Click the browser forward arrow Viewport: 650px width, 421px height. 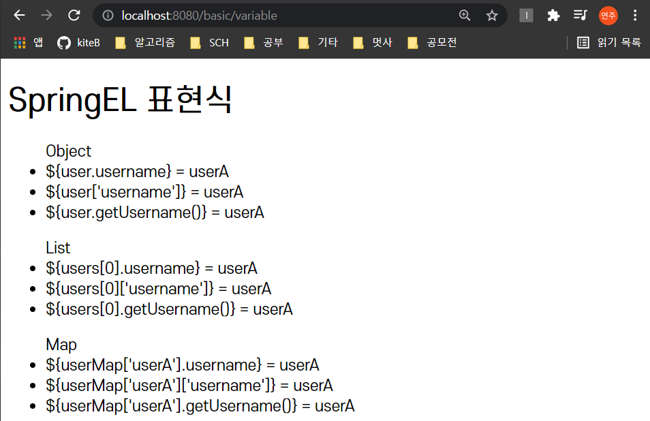(47, 16)
